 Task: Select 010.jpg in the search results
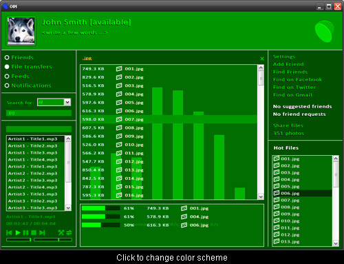click(x=169, y=145)
